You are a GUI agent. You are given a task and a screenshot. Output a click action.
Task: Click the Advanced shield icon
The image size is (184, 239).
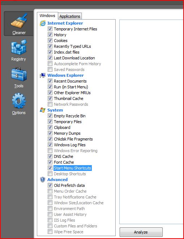pyautogui.click(x=43, y=180)
